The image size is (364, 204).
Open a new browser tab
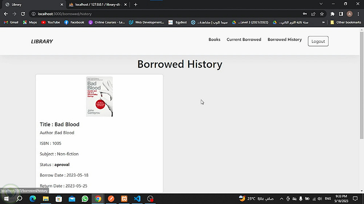(135, 4)
